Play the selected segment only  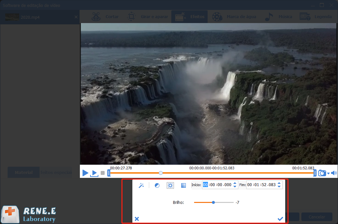[x=94, y=173]
